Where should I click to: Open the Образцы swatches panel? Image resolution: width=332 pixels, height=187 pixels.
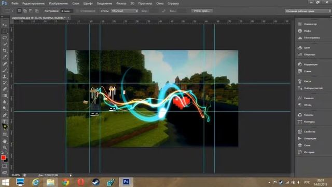(307, 55)
